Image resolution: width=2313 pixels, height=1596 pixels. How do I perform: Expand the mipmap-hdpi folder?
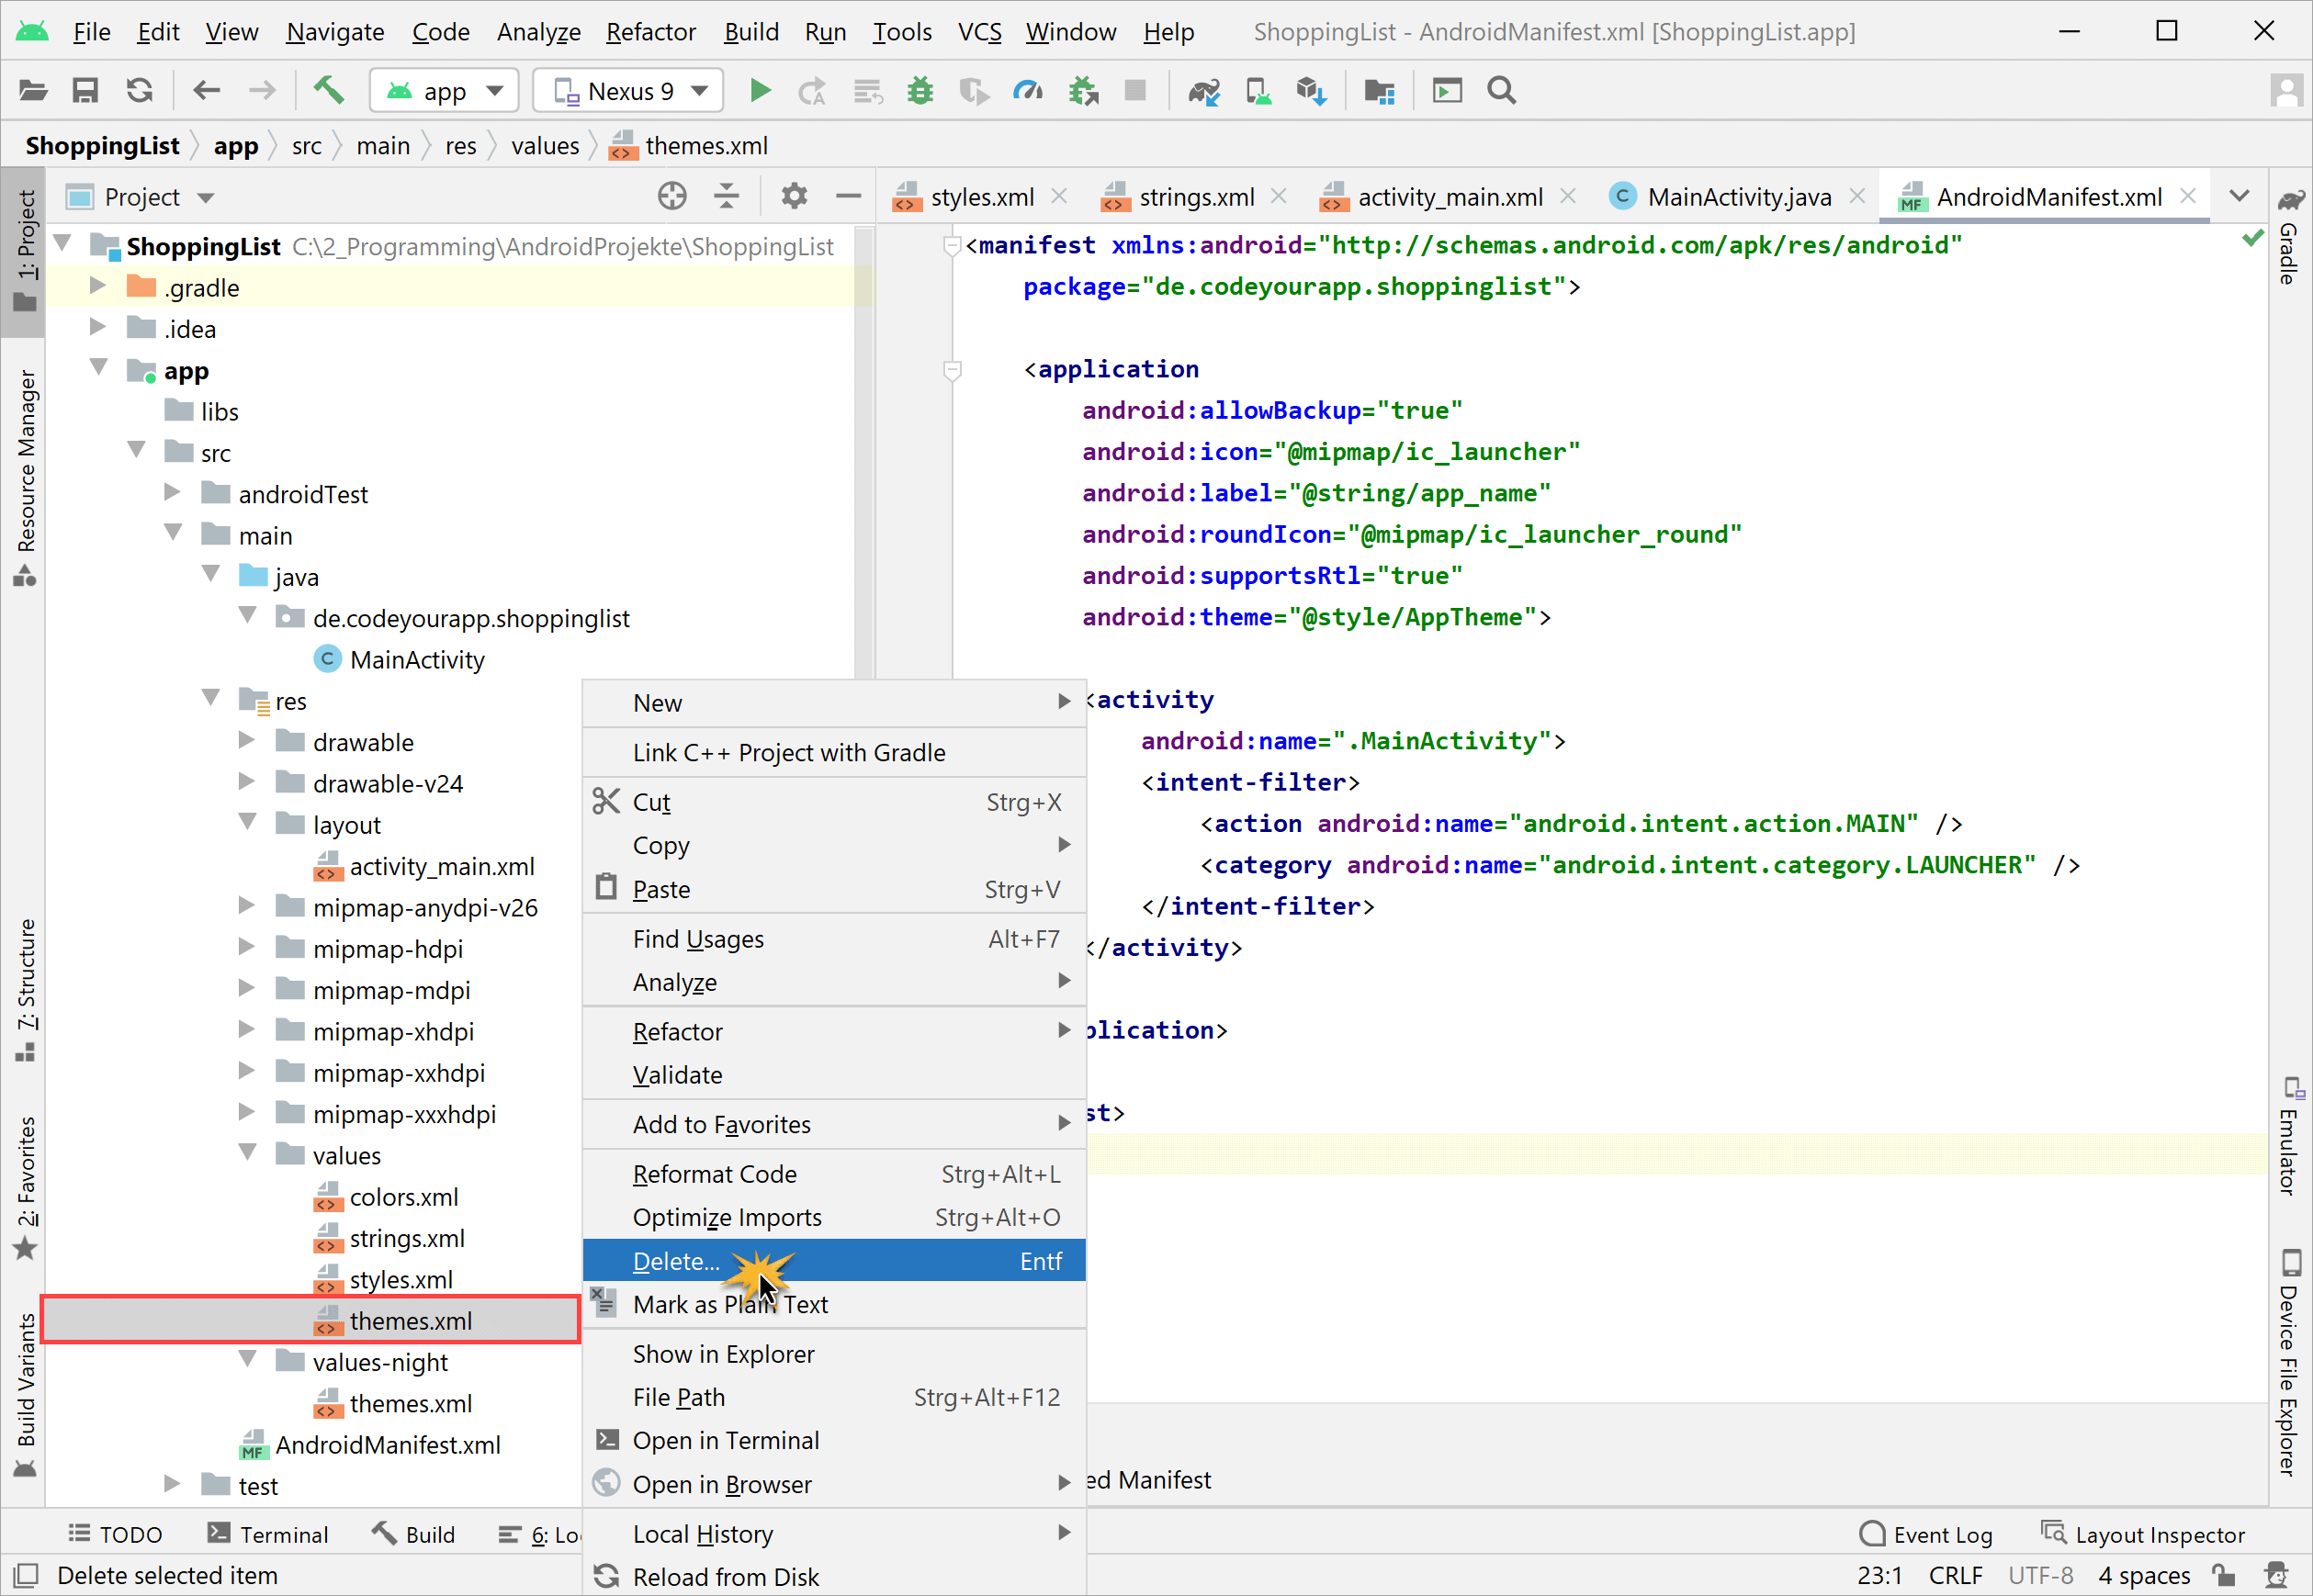coord(246,947)
